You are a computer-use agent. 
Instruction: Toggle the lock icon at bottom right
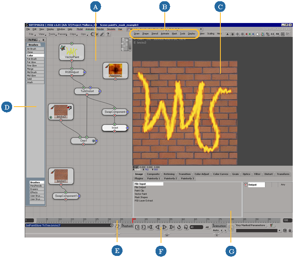pos(290,231)
